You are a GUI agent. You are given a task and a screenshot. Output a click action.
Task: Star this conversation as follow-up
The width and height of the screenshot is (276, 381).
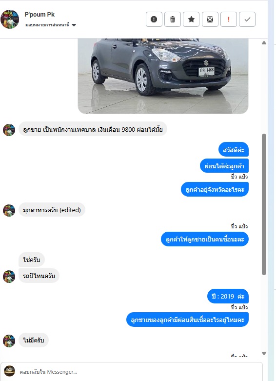tap(191, 19)
